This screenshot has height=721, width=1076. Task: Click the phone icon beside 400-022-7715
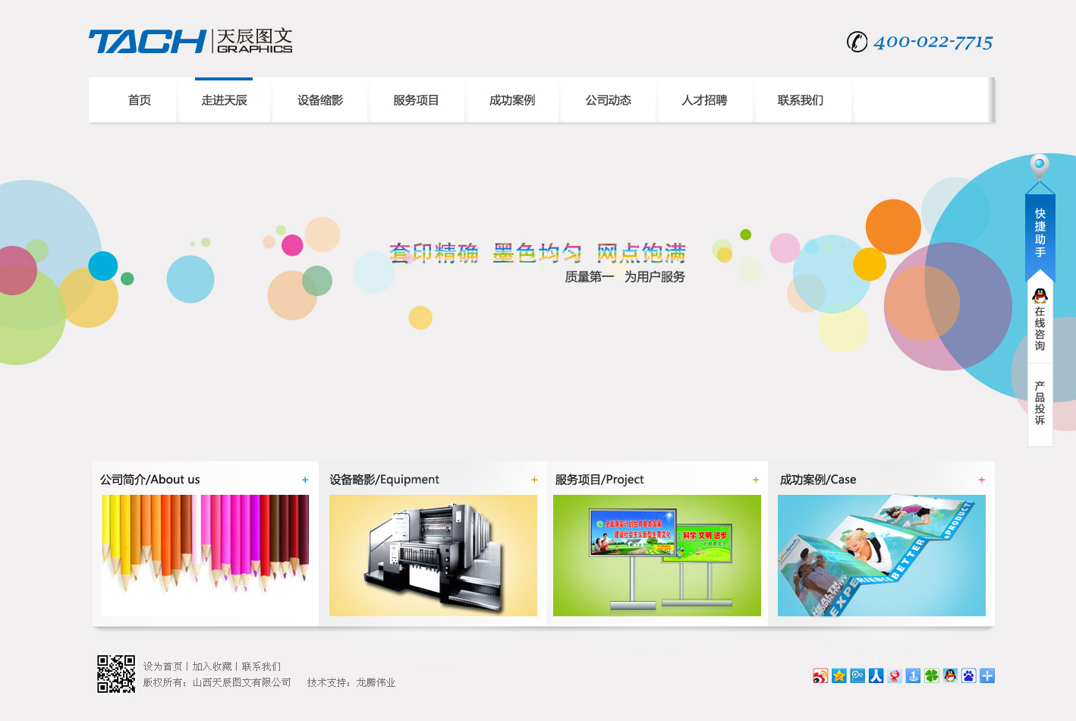click(x=857, y=41)
